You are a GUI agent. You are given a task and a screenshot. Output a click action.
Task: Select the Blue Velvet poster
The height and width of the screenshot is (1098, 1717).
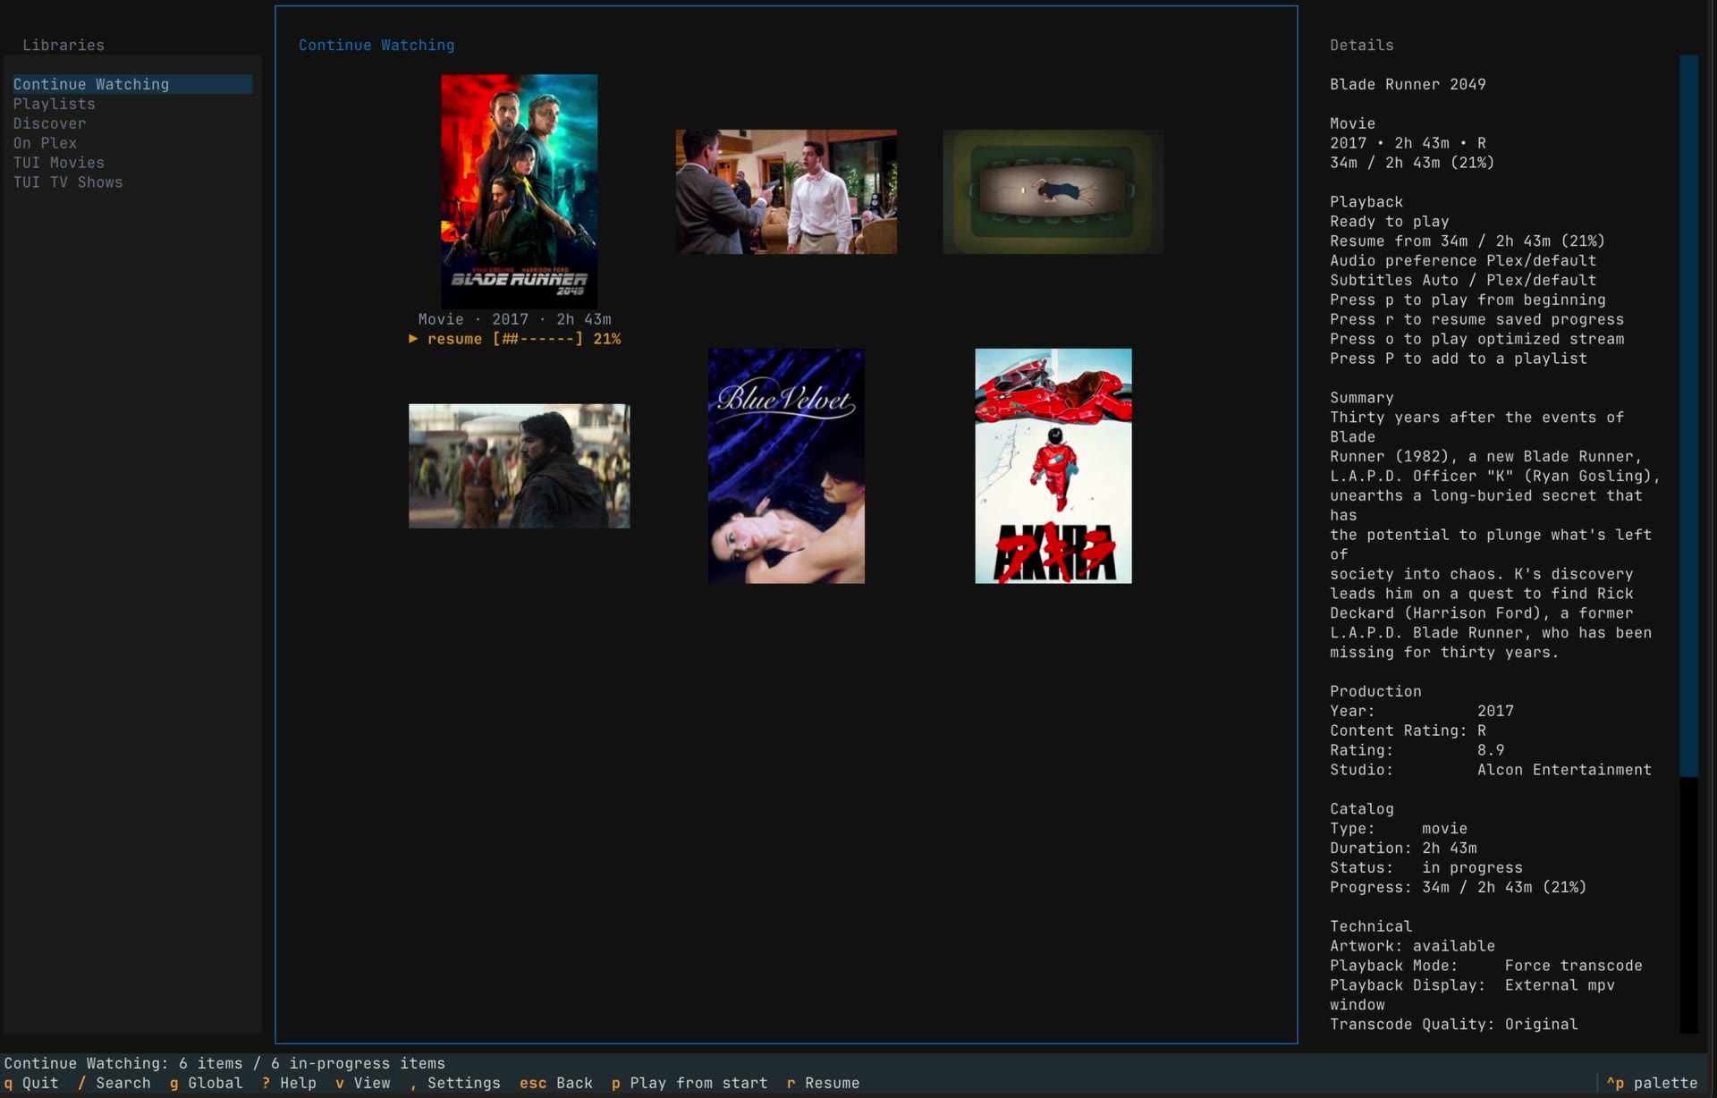pos(786,466)
